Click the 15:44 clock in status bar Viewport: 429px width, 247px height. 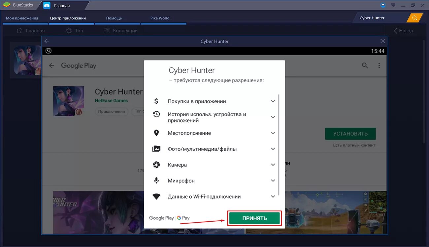click(x=378, y=51)
